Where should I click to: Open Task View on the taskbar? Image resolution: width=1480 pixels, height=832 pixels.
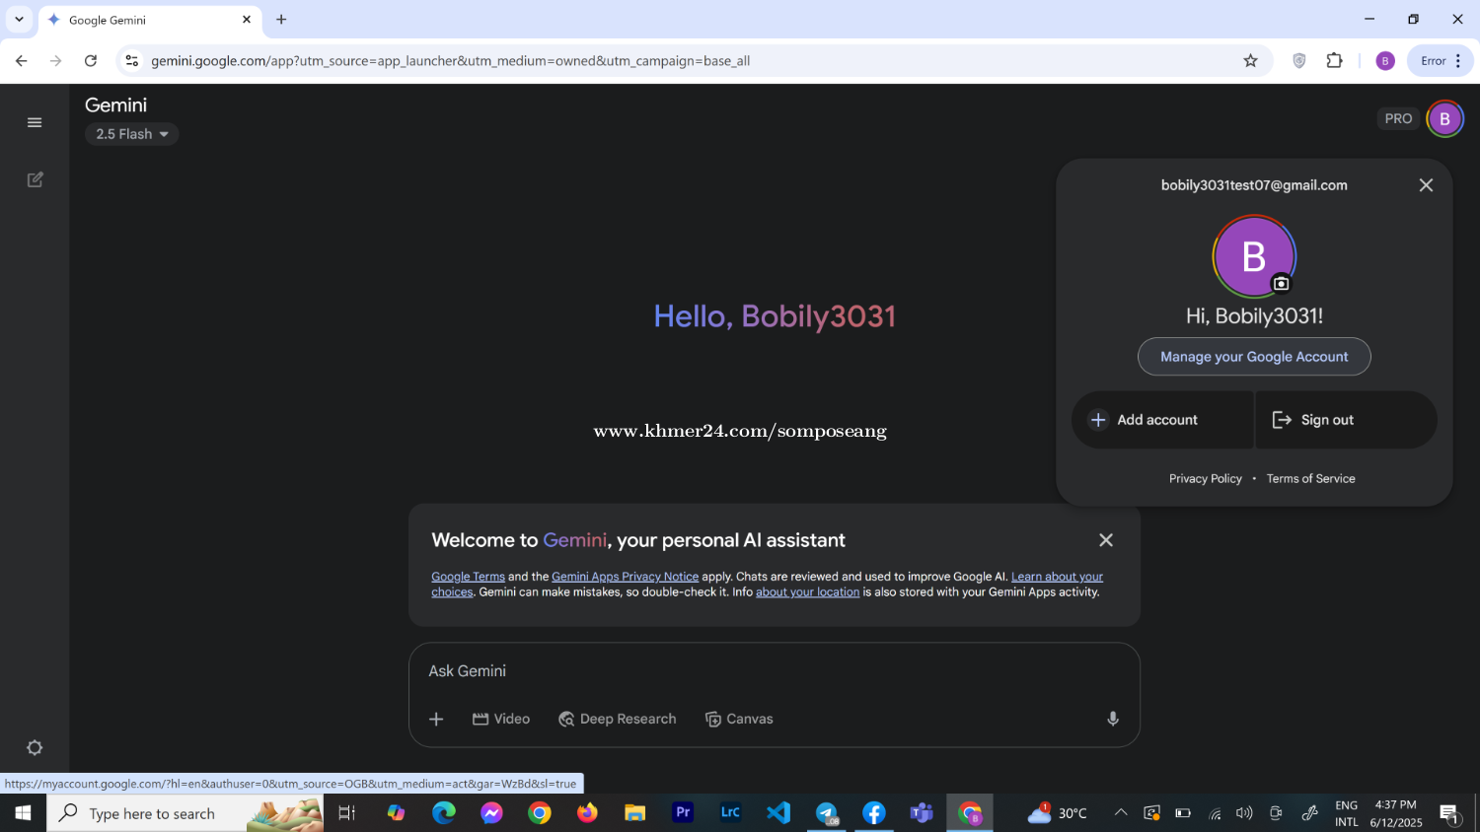[346, 813]
